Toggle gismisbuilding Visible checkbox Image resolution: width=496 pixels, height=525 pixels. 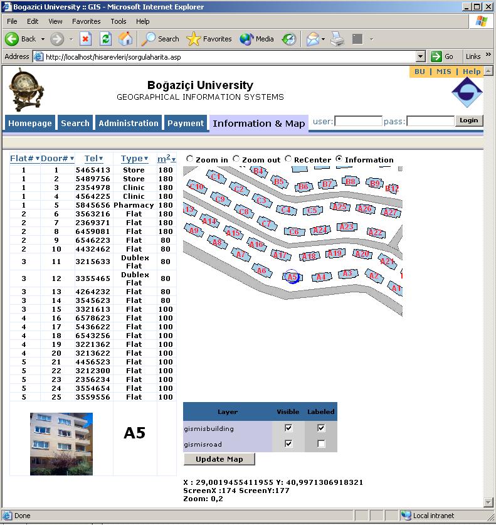[x=288, y=428]
